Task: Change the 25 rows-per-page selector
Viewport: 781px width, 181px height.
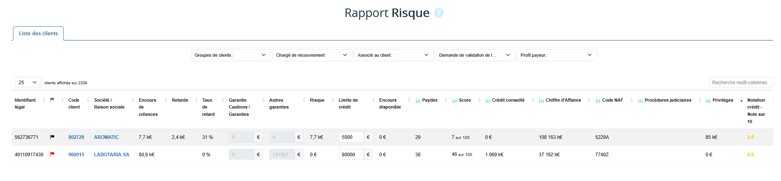Action: [28, 83]
